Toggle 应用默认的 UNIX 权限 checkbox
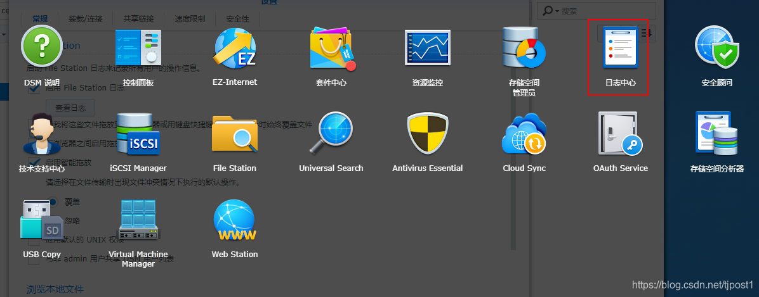Viewport: 759px width, 297px height. [x=34, y=240]
